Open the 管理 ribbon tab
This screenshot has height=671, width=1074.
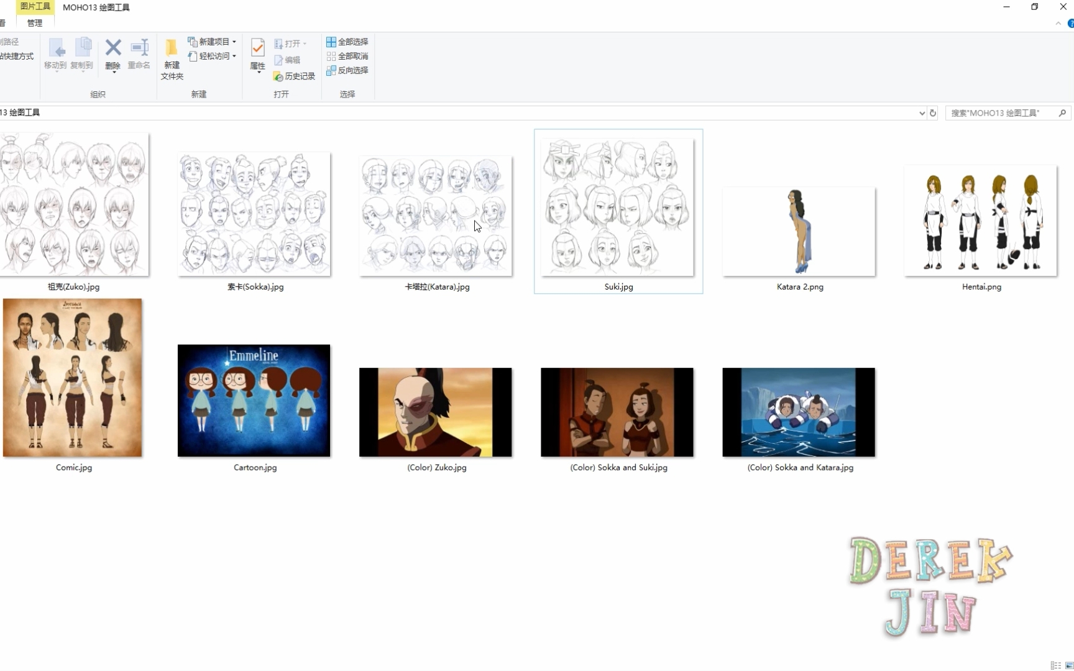click(x=35, y=23)
